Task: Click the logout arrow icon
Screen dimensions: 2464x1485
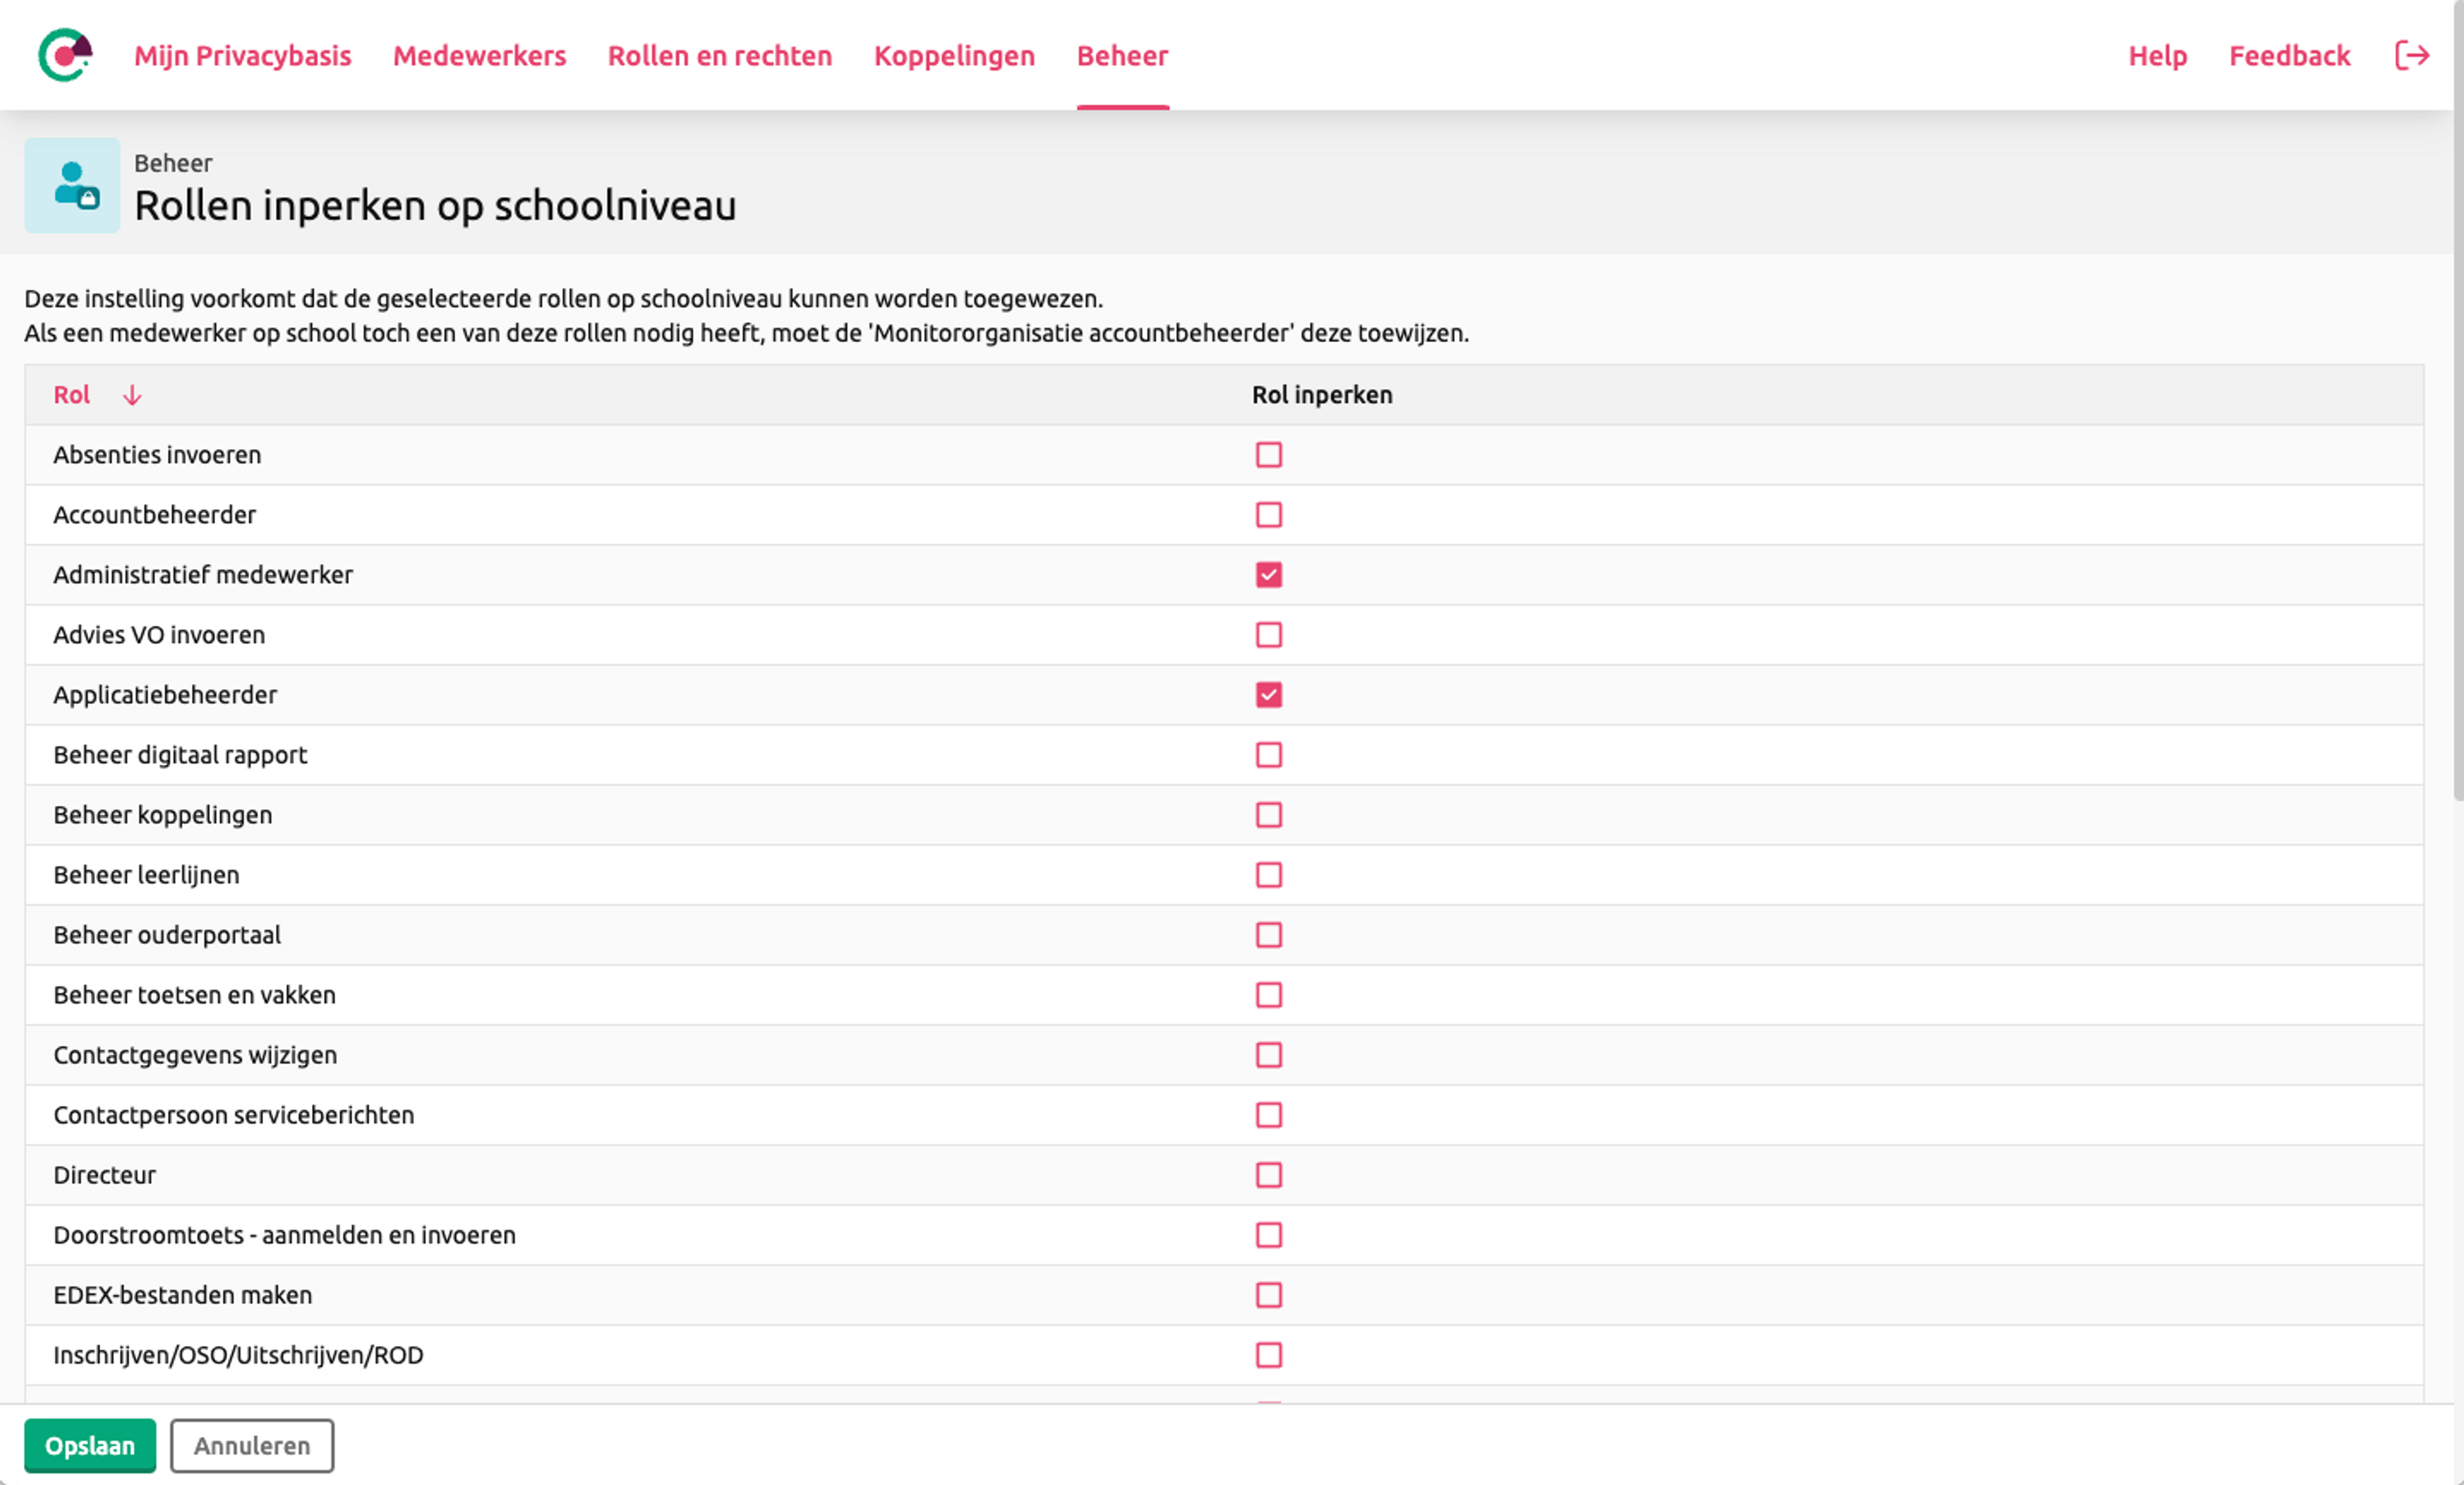Action: click(2411, 55)
